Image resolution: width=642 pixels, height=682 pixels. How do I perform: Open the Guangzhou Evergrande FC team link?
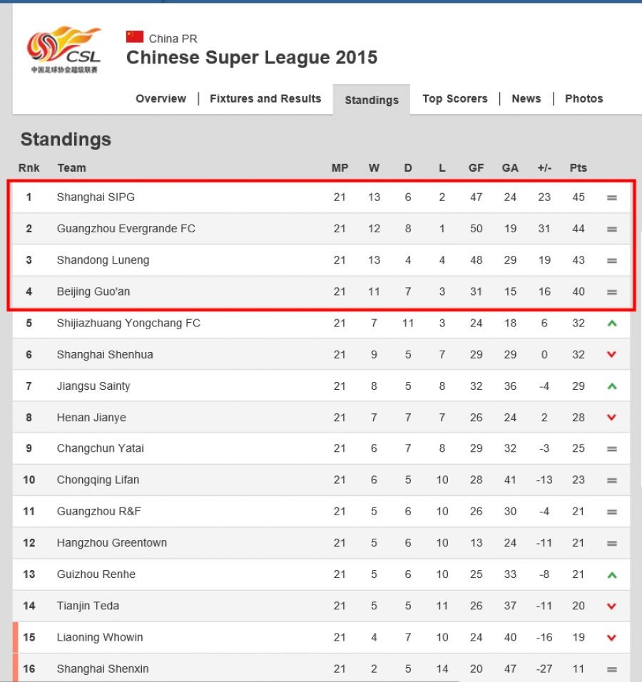pyautogui.click(x=126, y=229)
